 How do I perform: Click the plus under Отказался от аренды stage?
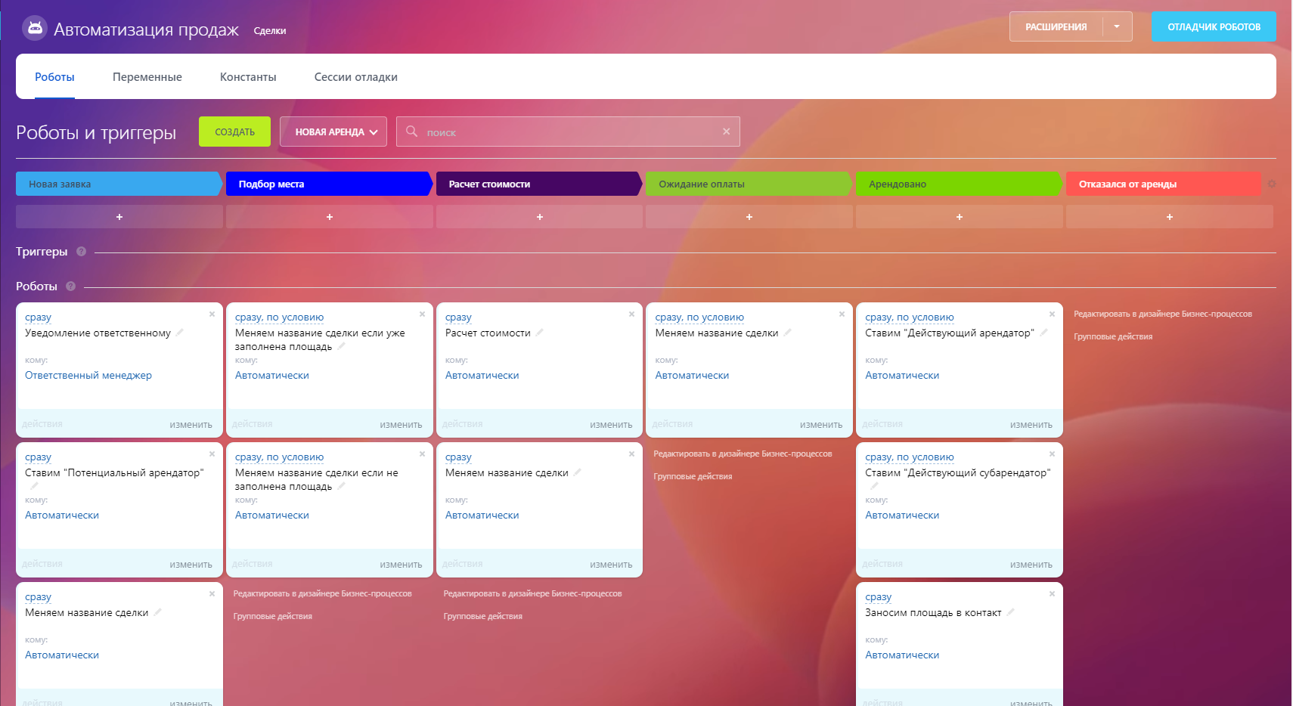[1170, 217]
